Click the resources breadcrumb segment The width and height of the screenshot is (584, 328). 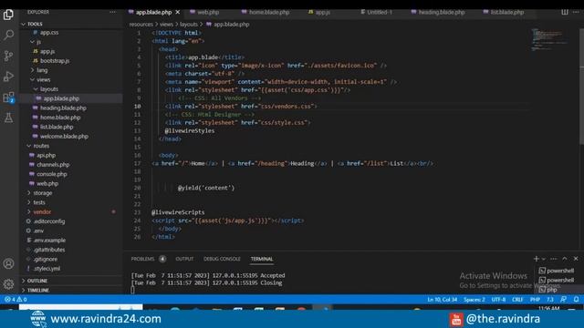coord(141,25)
